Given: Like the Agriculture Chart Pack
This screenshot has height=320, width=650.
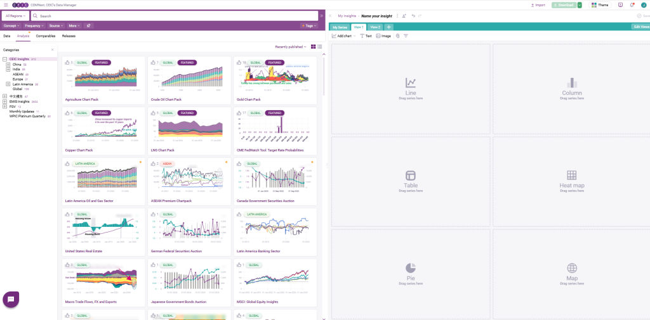Looking at the screenshot, I should [x=67, y=63].
